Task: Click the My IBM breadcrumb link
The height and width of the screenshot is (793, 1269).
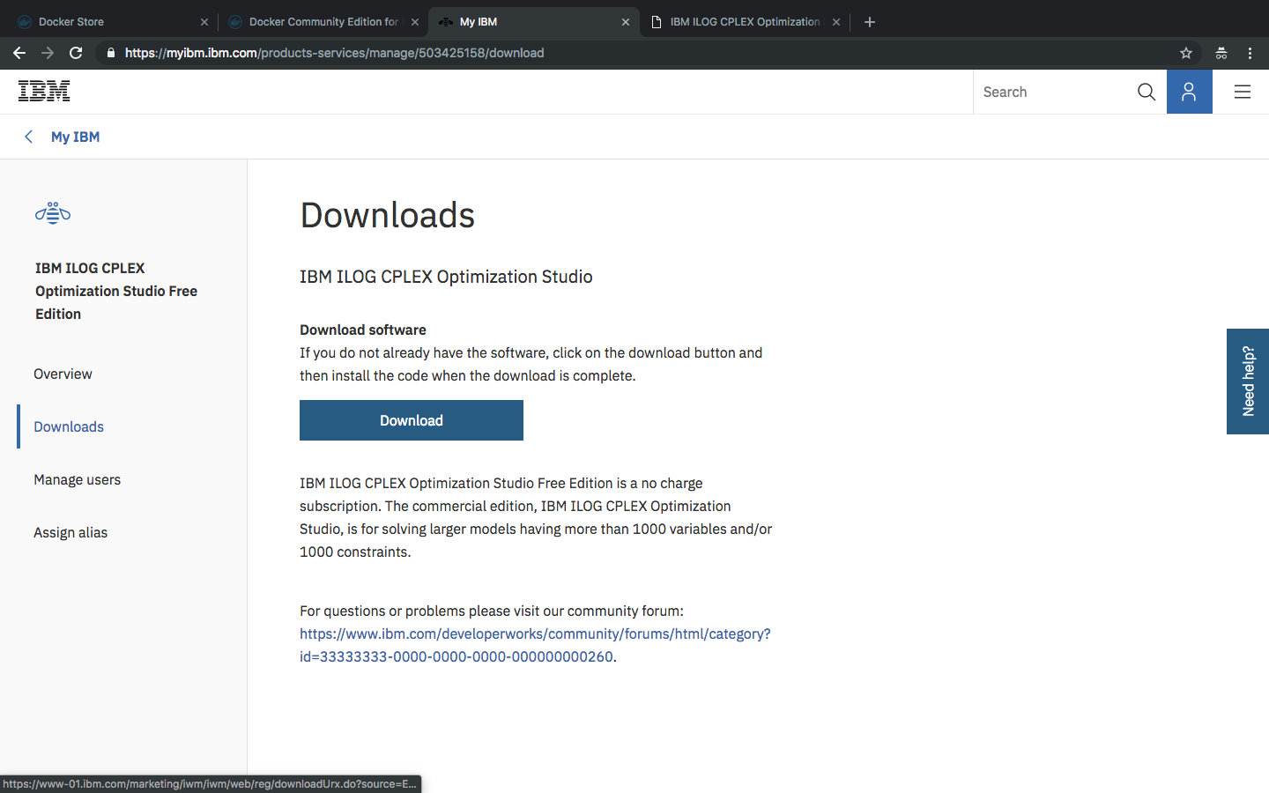Action: coord(75,137)
